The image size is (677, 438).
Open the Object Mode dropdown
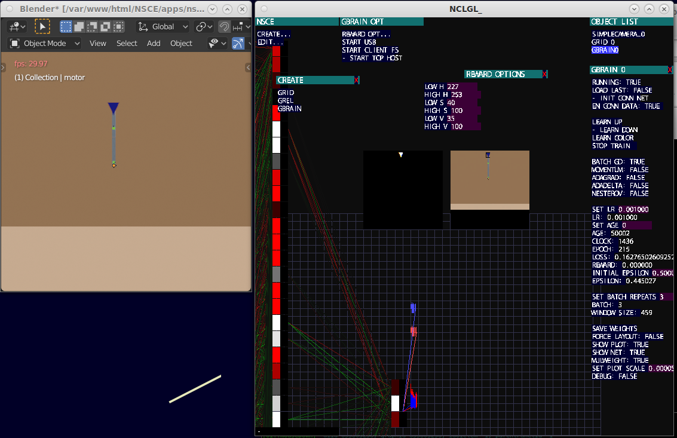[45, 43]
